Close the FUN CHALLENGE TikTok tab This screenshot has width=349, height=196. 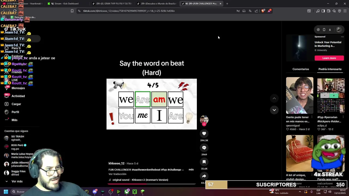(220, 4)
